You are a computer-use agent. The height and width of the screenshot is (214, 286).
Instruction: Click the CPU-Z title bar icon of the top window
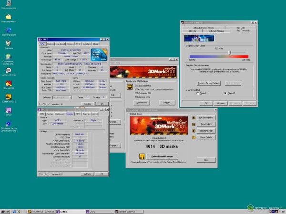(x=40, y=39)
